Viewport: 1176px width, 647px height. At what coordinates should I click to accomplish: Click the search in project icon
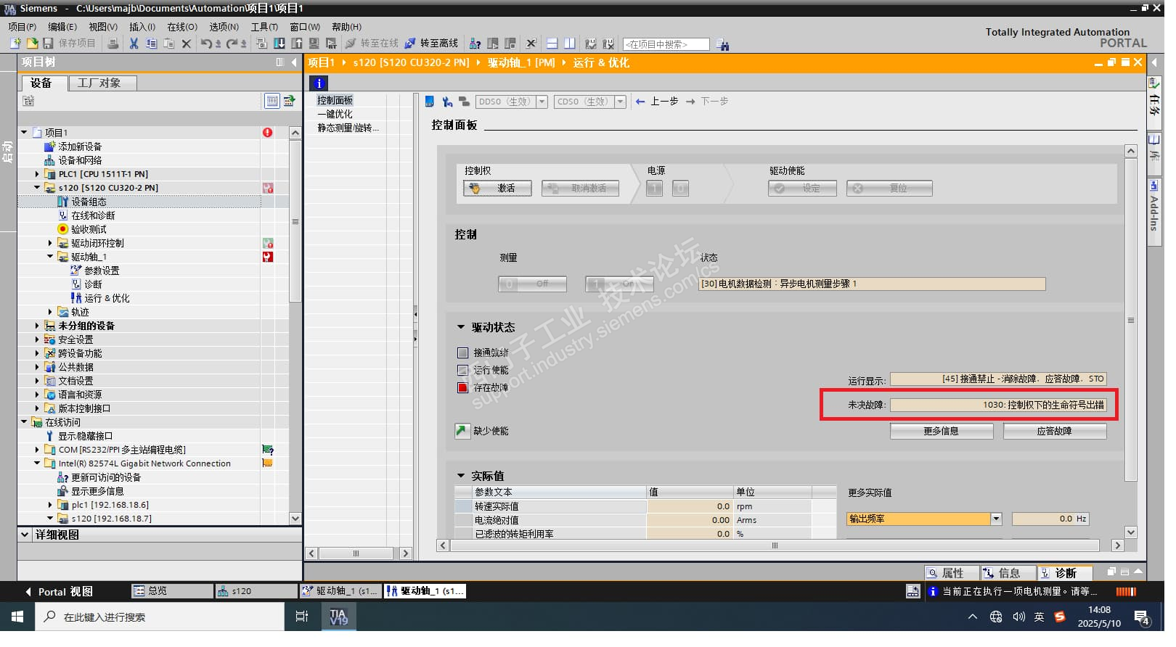click(722, 44)
